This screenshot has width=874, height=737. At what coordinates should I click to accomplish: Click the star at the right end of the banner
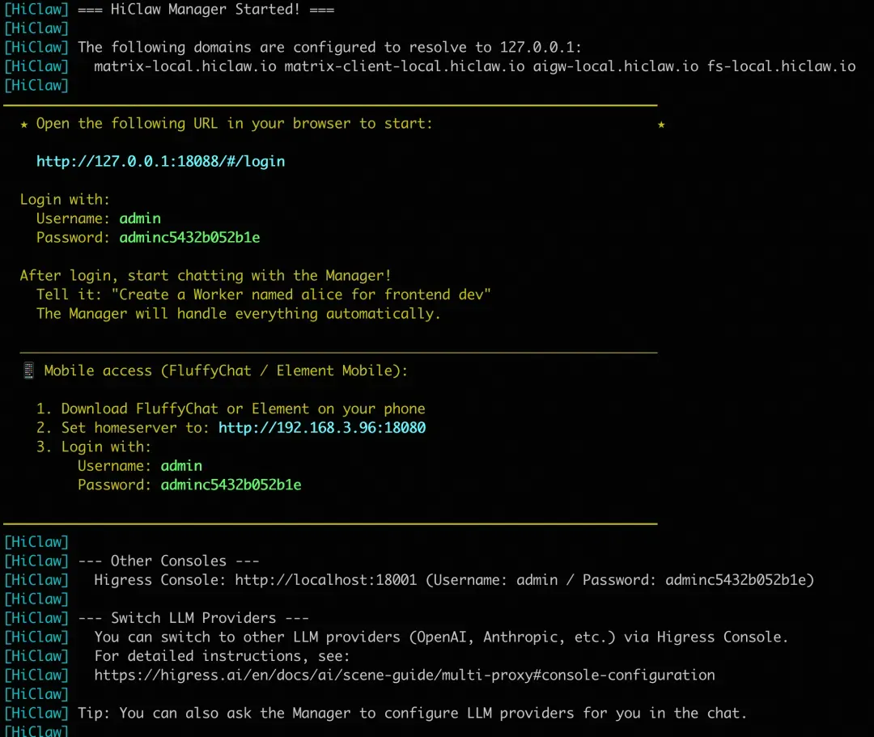coord(661,125)
